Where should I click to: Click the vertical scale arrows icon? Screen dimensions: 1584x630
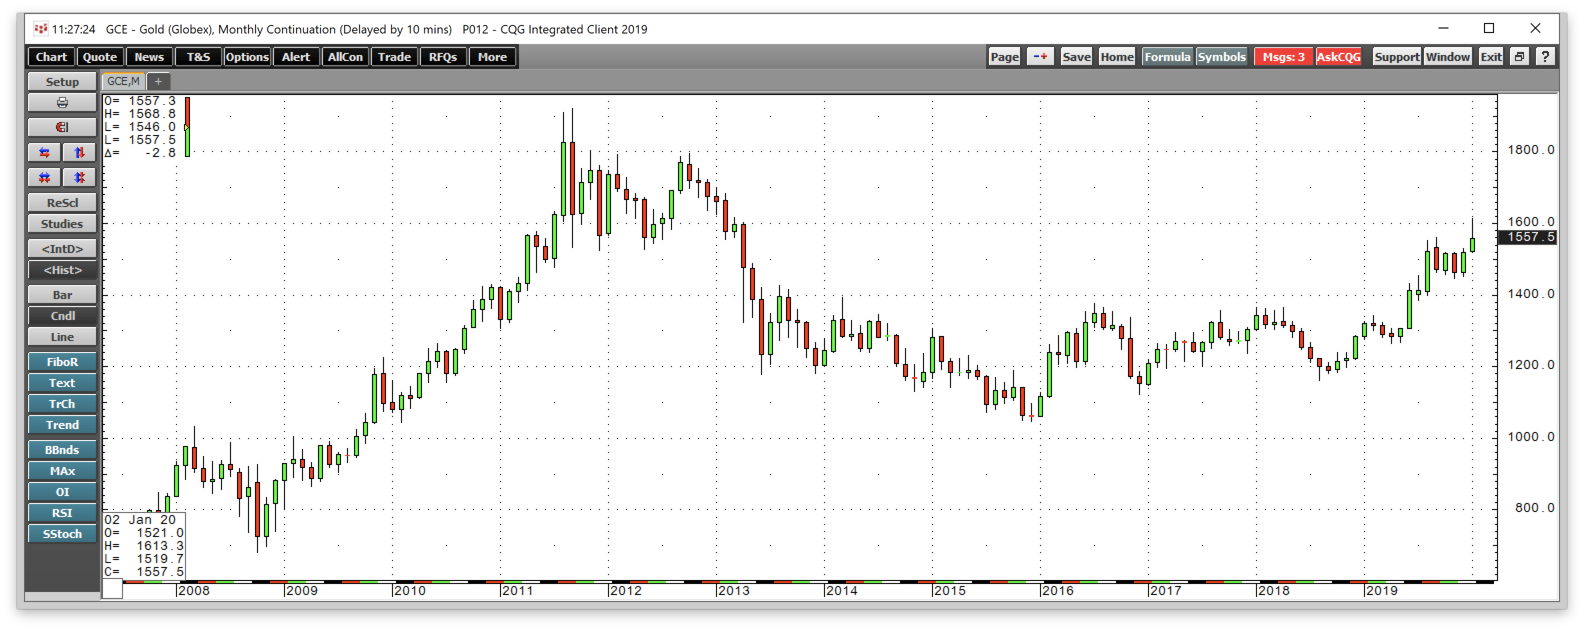pos(78,152)
